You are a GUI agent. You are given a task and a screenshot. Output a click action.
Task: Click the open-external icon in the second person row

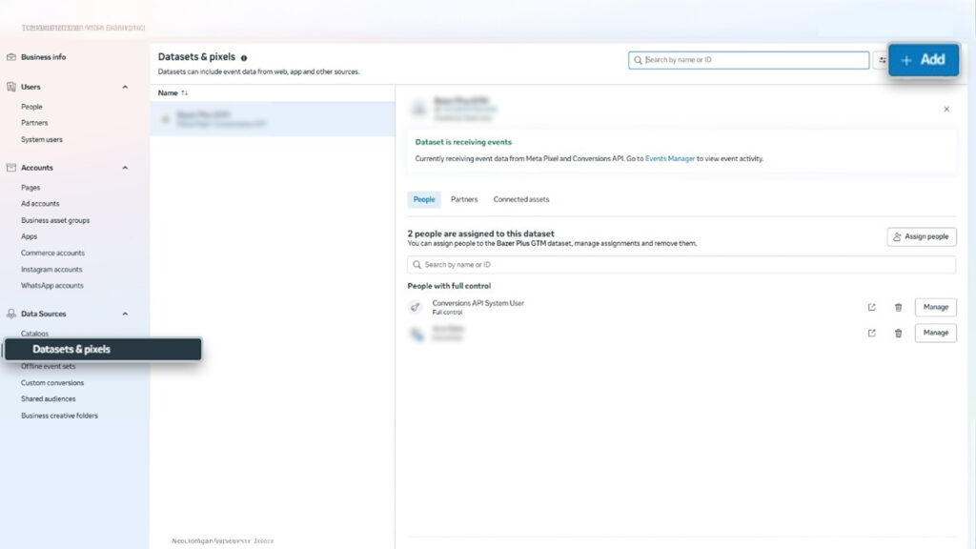tap(871, 333)
